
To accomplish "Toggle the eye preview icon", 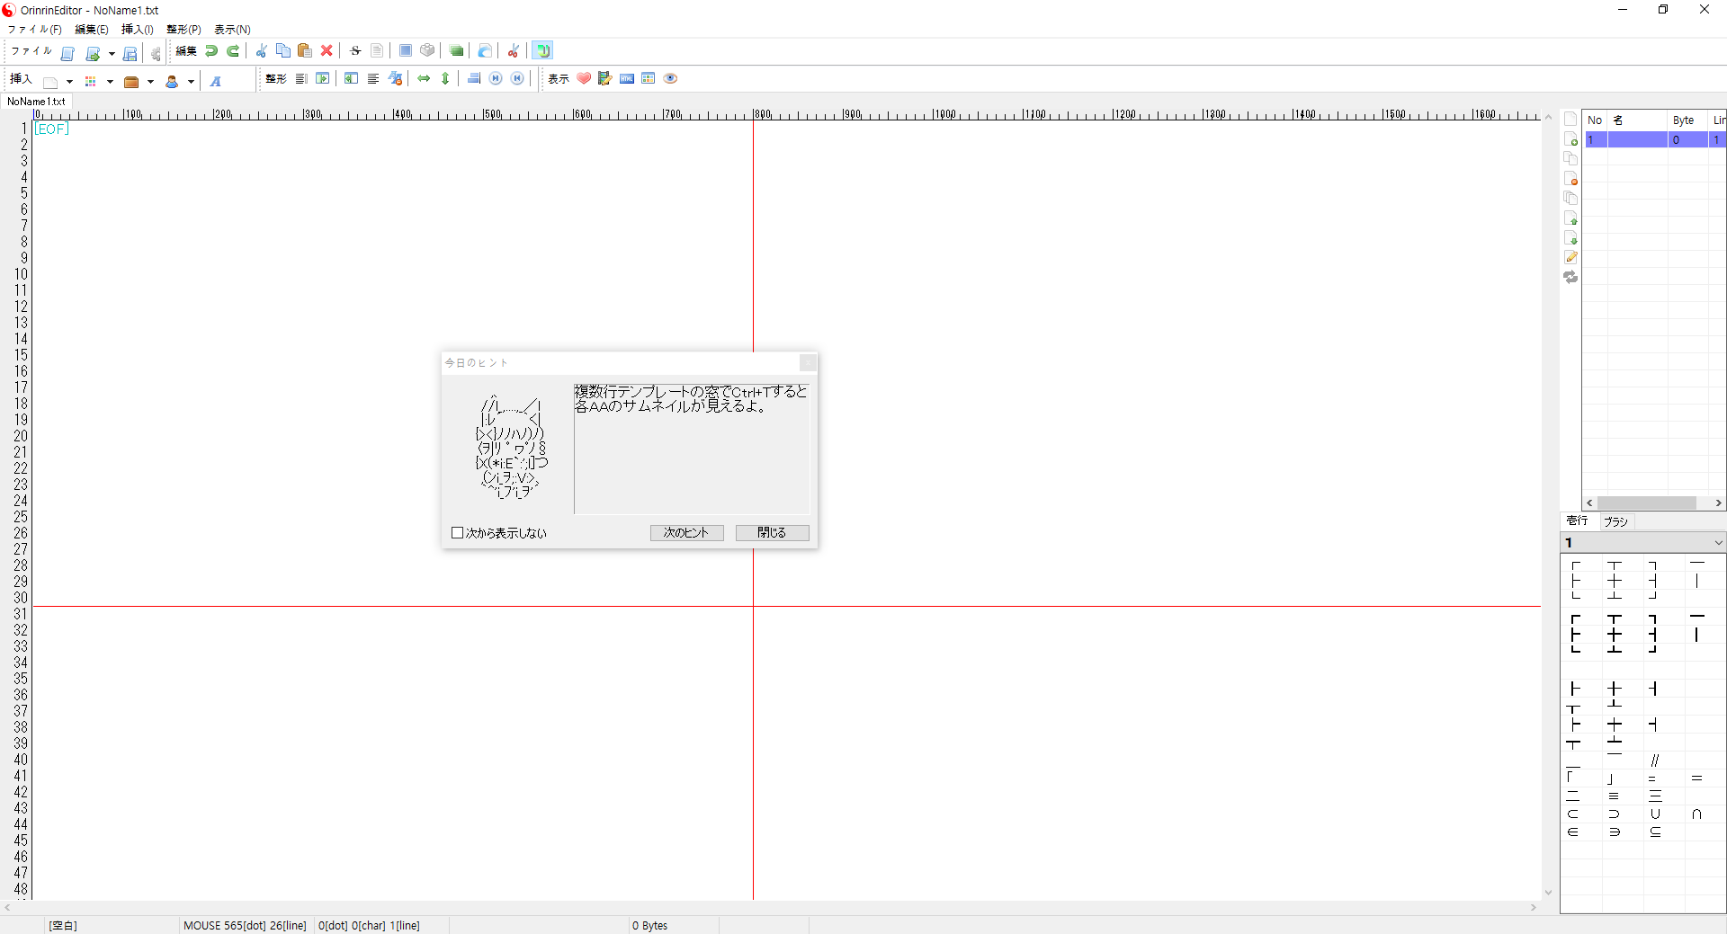I will click(670, 79).
